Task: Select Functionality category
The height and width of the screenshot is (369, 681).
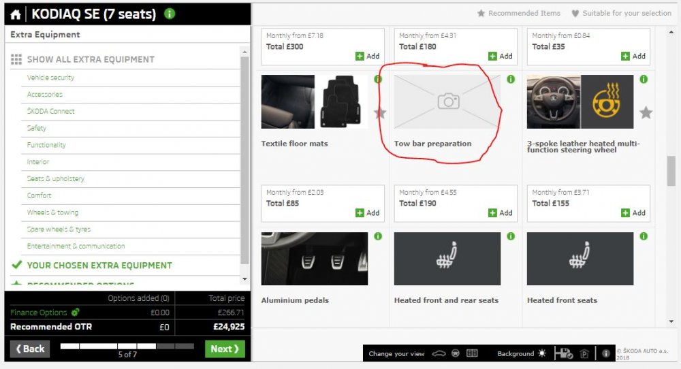Action: pos(46,145)
